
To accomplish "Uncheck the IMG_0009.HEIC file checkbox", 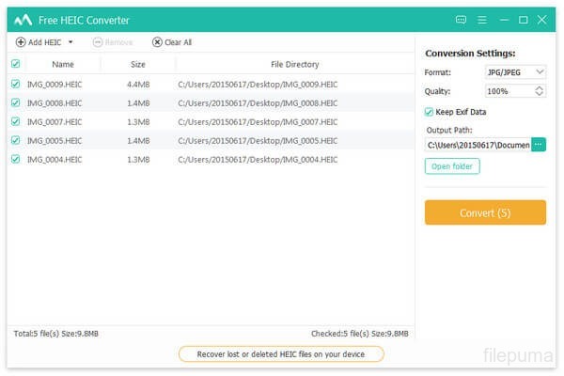I will coord(15,84).
